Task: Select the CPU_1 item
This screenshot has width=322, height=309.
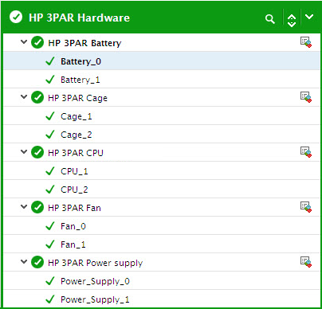Action: pyautogui.click(x=162, y=170)
